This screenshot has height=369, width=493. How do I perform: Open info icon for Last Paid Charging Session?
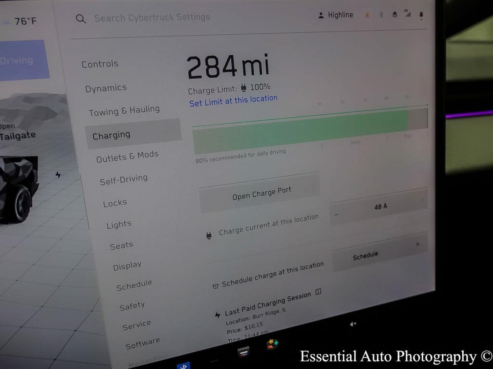click(x=318, y=292)
